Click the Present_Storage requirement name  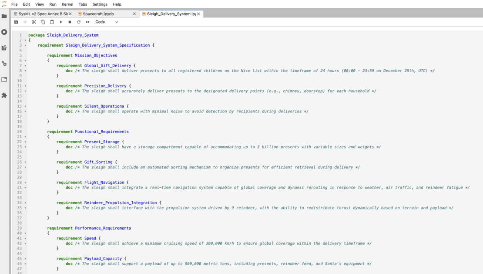102,142
